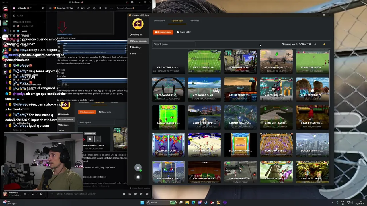Viewport: 367px width, 206px height.
Task: Mute microphone in Discord user panel
Action: click(25, 194)
